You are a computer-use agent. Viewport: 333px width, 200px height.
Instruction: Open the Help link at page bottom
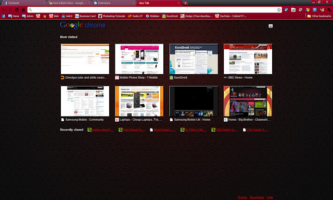coord(270,197)
